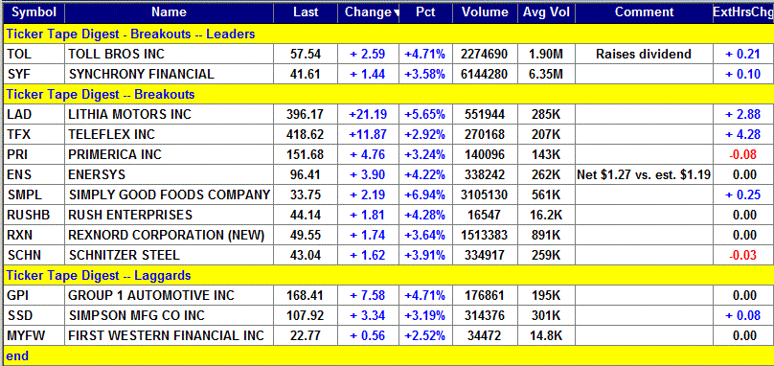Click the SMPL symbol cell

tap(34, 194)
